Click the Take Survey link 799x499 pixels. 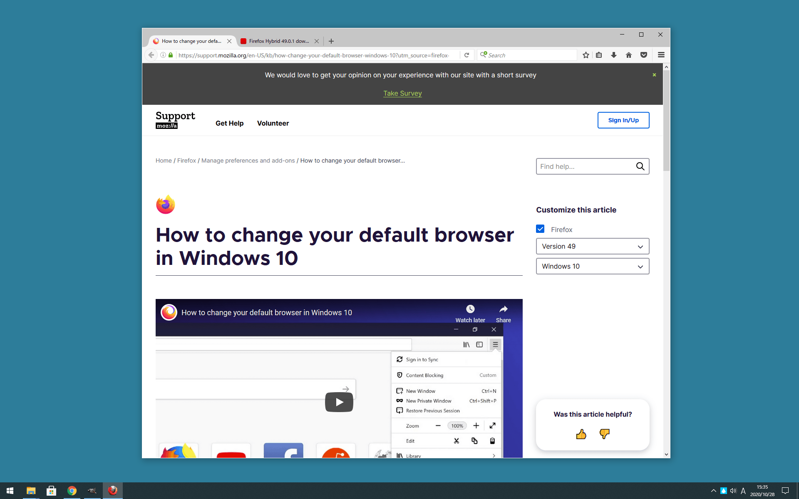click(x=402, y=93)
